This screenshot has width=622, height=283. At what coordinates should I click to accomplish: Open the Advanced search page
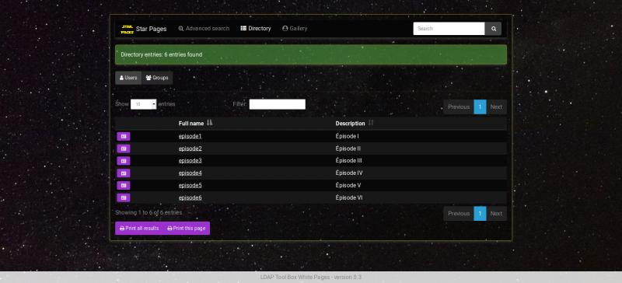204,29
